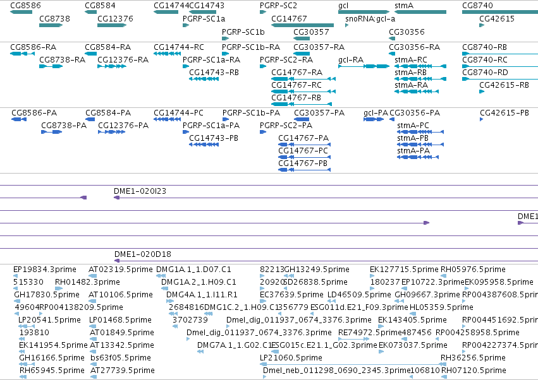Click the PGRP-SC1a gene glyph

coord(186,25)
